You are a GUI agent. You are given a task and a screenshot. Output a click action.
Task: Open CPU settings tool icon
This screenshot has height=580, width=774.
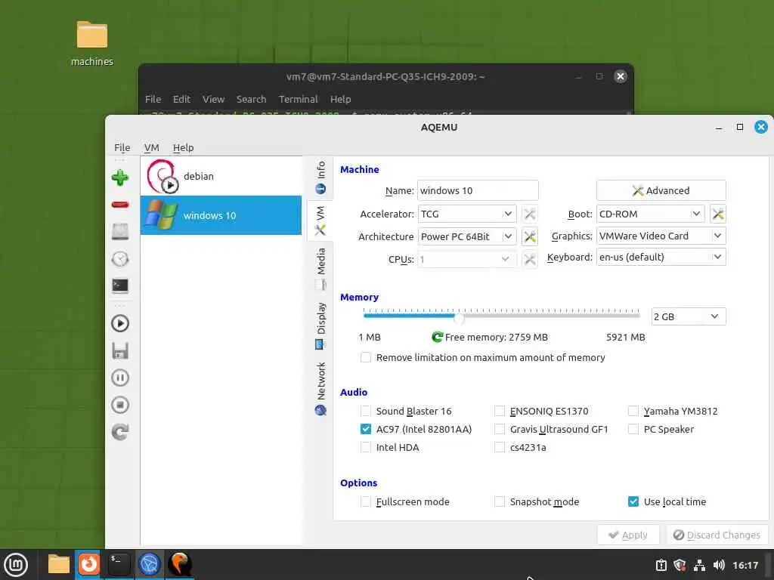530,260
